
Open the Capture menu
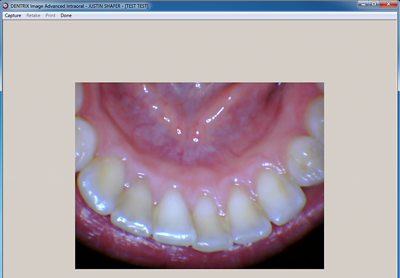tap(13, 15)
